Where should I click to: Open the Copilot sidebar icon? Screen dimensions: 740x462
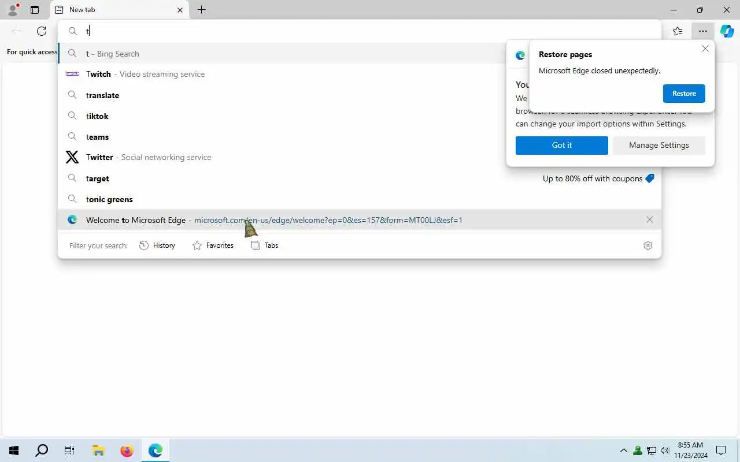727,31
